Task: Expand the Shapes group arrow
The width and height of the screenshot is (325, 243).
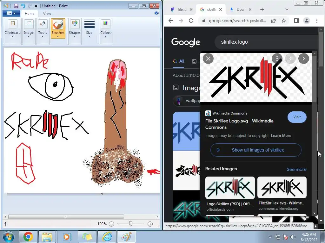Action: (75, 37)
